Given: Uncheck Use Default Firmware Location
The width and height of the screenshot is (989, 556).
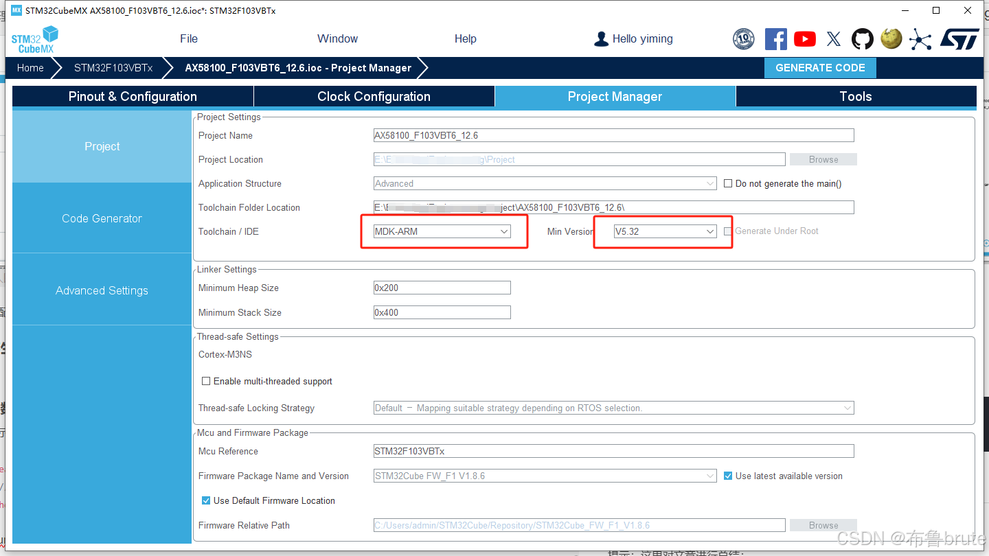Looking at the screenshot, I should click(x=206, y=500).
